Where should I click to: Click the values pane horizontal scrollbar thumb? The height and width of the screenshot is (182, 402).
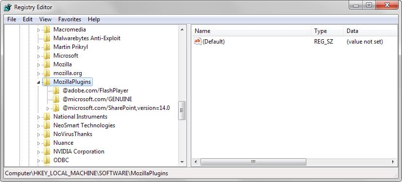pyautogui.click(x=253, y=162)
